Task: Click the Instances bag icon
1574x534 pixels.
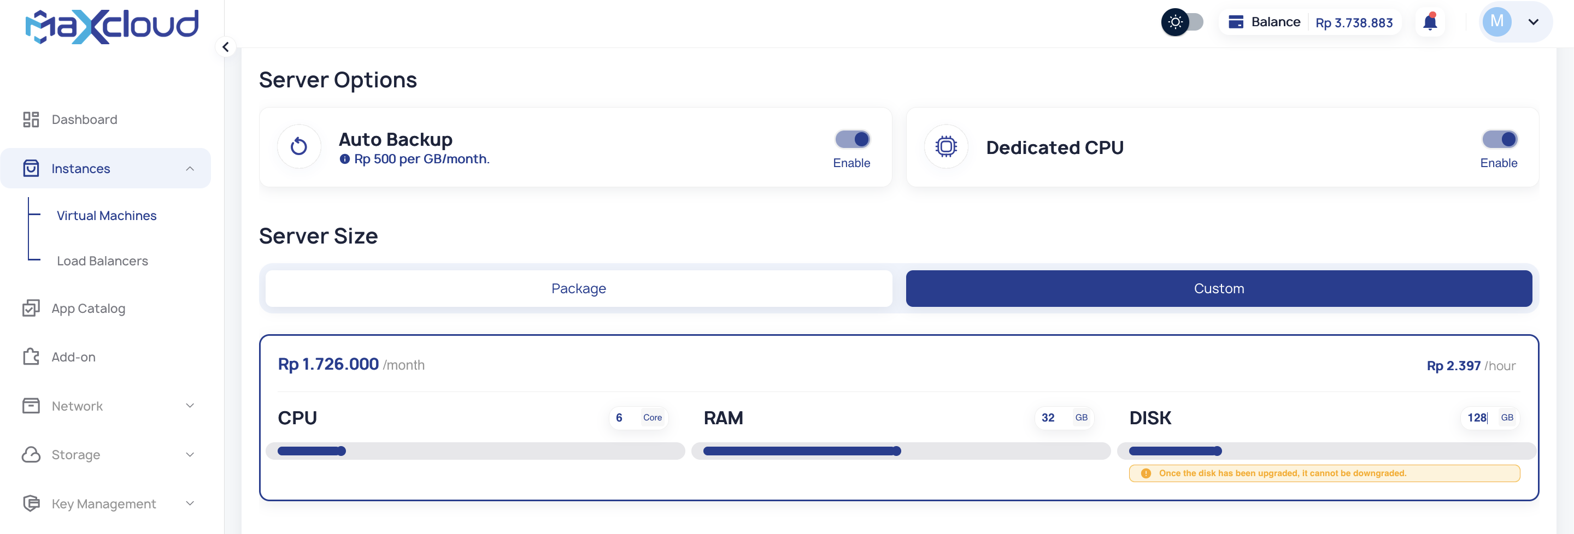Action: [31, 168]
